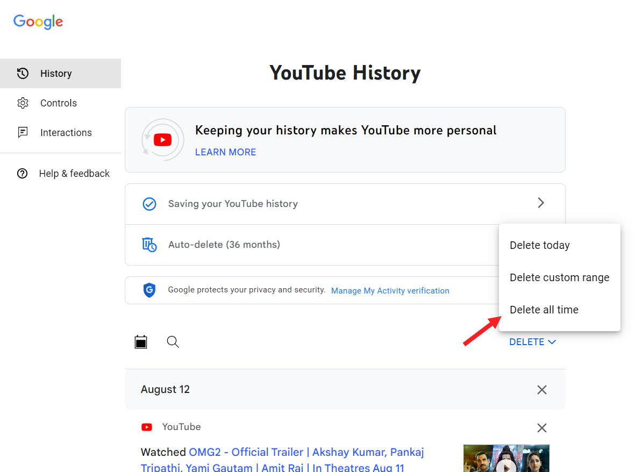Open the LEARN MORE link
This screenshot has width=635, height=472.
226,152
